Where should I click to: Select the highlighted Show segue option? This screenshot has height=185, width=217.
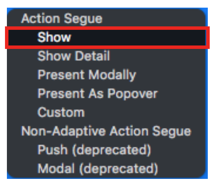[107, 37]
